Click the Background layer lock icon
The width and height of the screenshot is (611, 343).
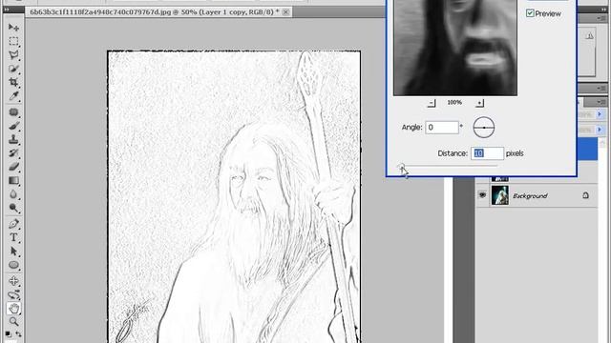pos(585,195)
